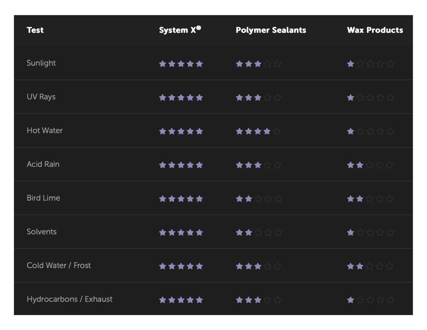The height and width of the screenshot is (330, 427).
Task: Select the Bird Lime row label
Action: click(x=43, y=198)
